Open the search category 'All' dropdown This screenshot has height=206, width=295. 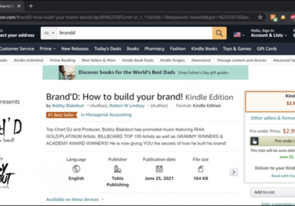(49, 33)
